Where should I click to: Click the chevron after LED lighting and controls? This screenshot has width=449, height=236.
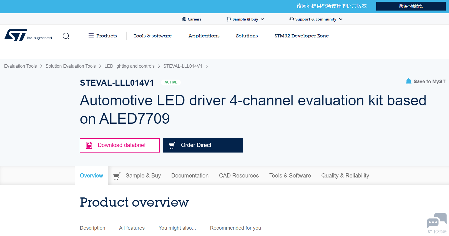click(x=159, y=66)
